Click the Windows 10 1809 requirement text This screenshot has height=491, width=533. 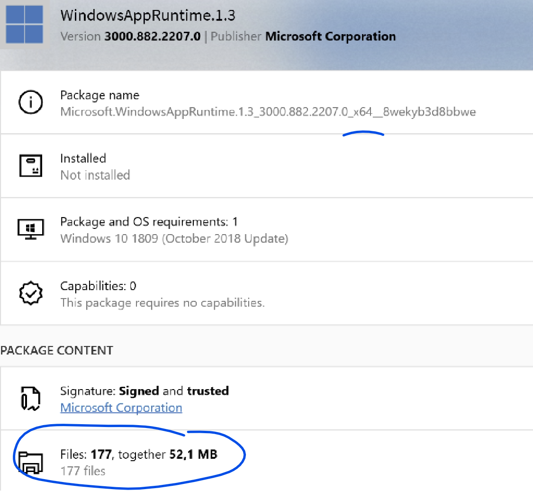pos(174,238)
